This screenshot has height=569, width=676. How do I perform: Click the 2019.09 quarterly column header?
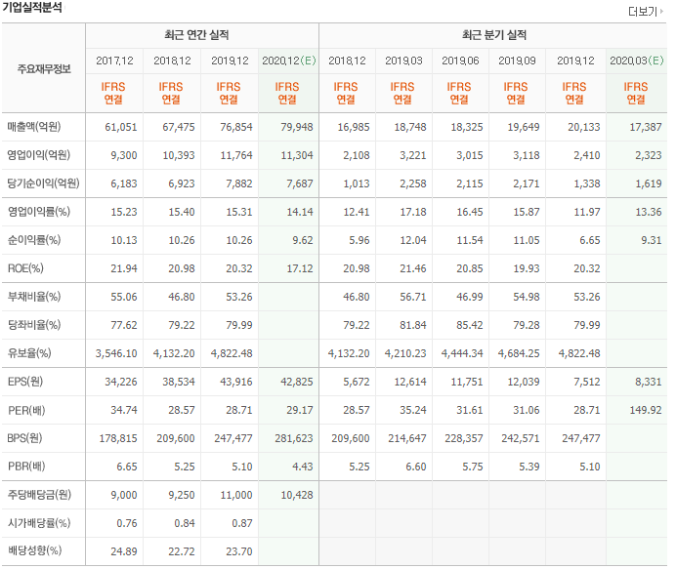tap(517, 61)
